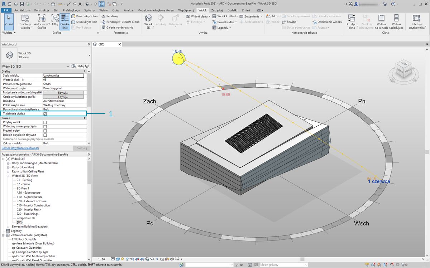430x268 pixels.
Task: Switch to the Konstrukcja ribbon tab
Action: [x=42, y=10]
